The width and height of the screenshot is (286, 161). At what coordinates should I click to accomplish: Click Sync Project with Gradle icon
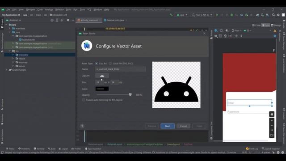[257, 15]
